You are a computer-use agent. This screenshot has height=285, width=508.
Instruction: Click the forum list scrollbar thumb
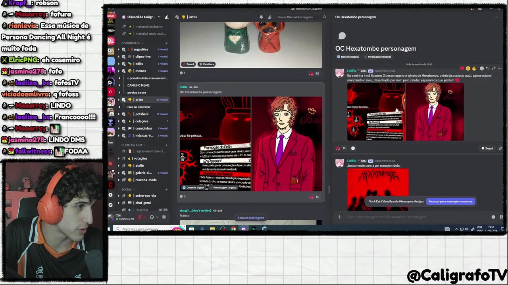329,190
